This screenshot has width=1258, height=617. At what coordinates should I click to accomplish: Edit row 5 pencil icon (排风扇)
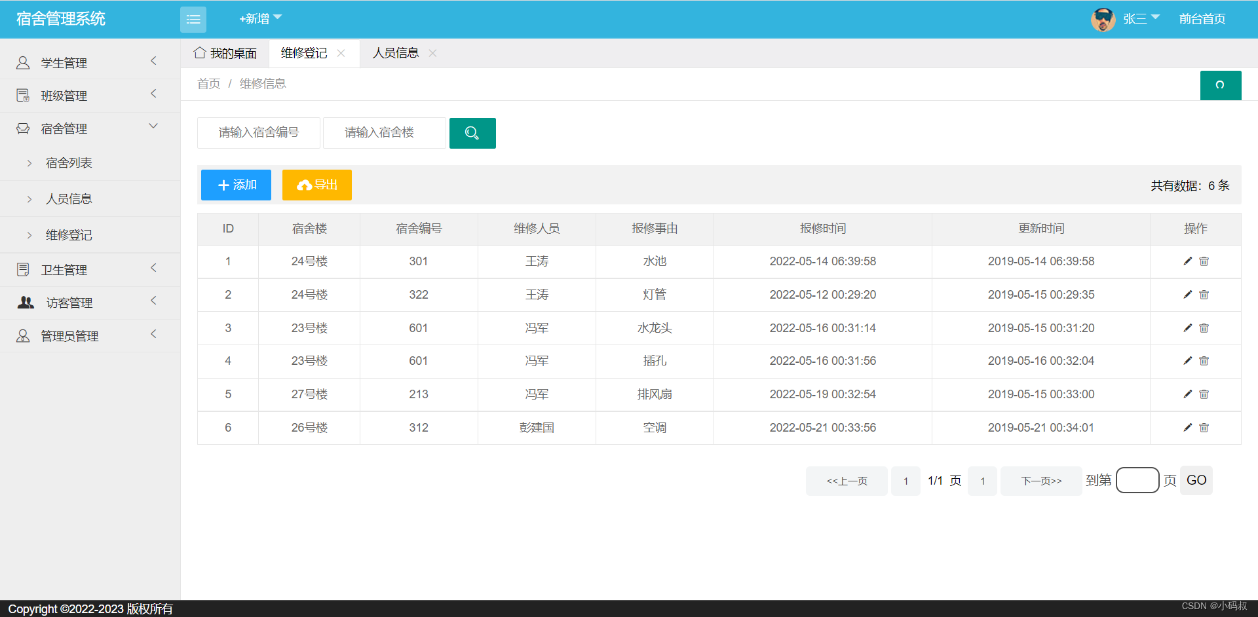[x=1187, y=394]
